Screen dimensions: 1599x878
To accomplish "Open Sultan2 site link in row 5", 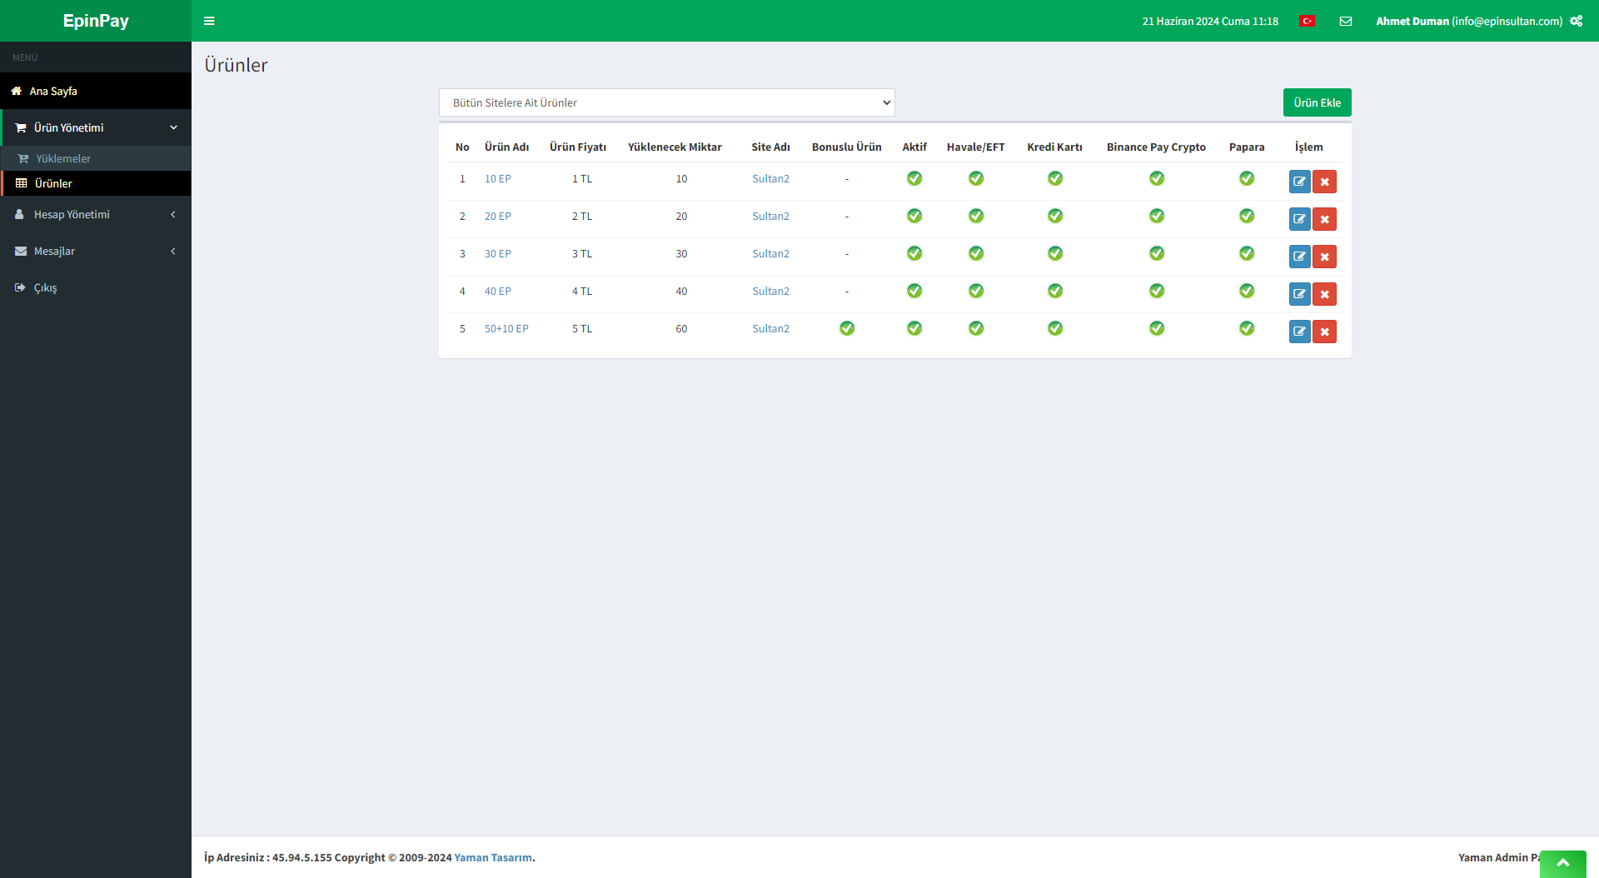I will coord(770,328).
